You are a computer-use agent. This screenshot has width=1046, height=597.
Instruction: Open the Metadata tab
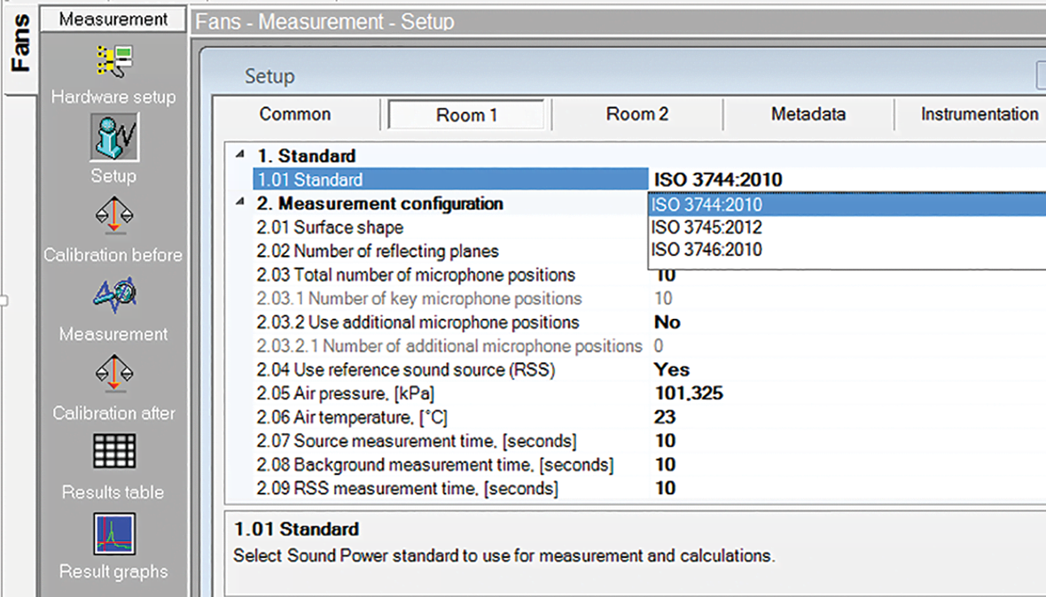(808, 114)
